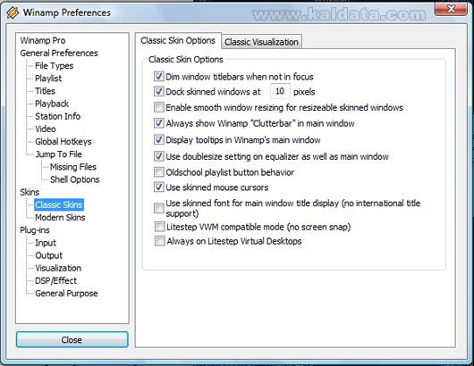This screenshot has width=474, height=366.
Task: Click the Close button at bottom left
Action: (x=72, y=340)
